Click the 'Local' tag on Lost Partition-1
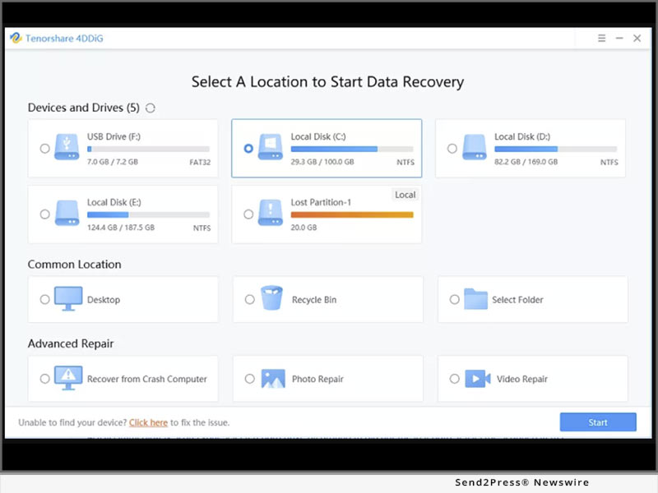The height and width of the screenshot is (493, 658). pyautogui.click(x=405, y=195)
